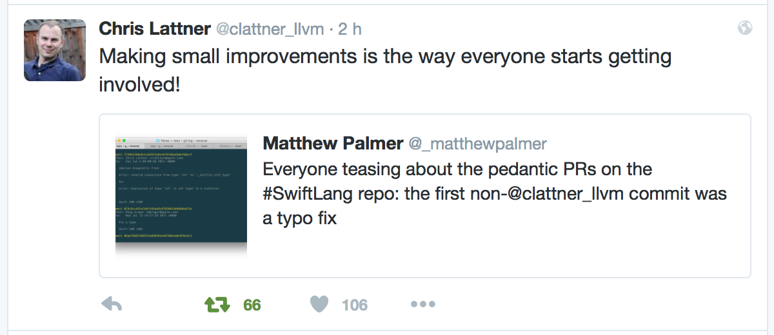Like the tweet with the heart icon
The height and width of the screenshot is (335, 774).
[319, 305]
